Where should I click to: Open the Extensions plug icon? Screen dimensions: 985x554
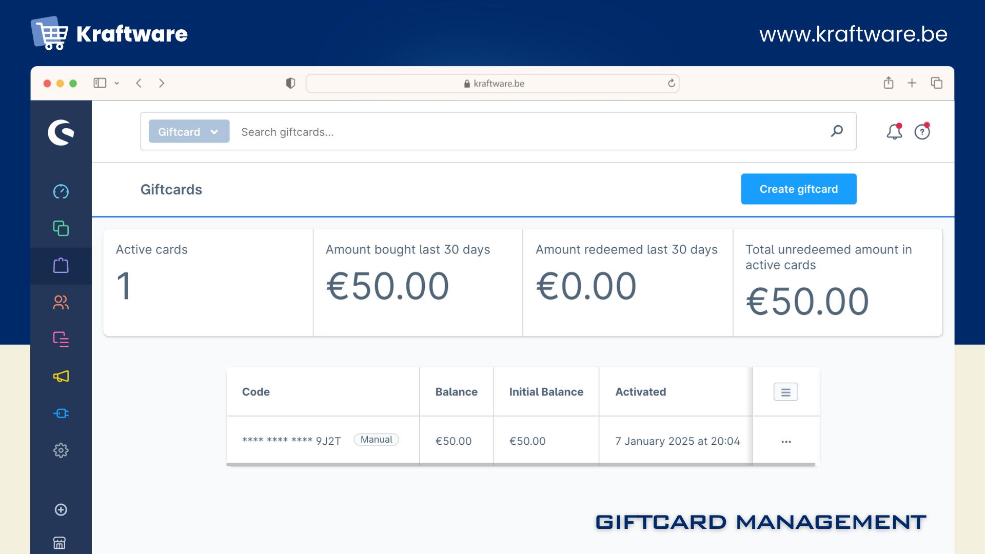click(x=61, y=413)
